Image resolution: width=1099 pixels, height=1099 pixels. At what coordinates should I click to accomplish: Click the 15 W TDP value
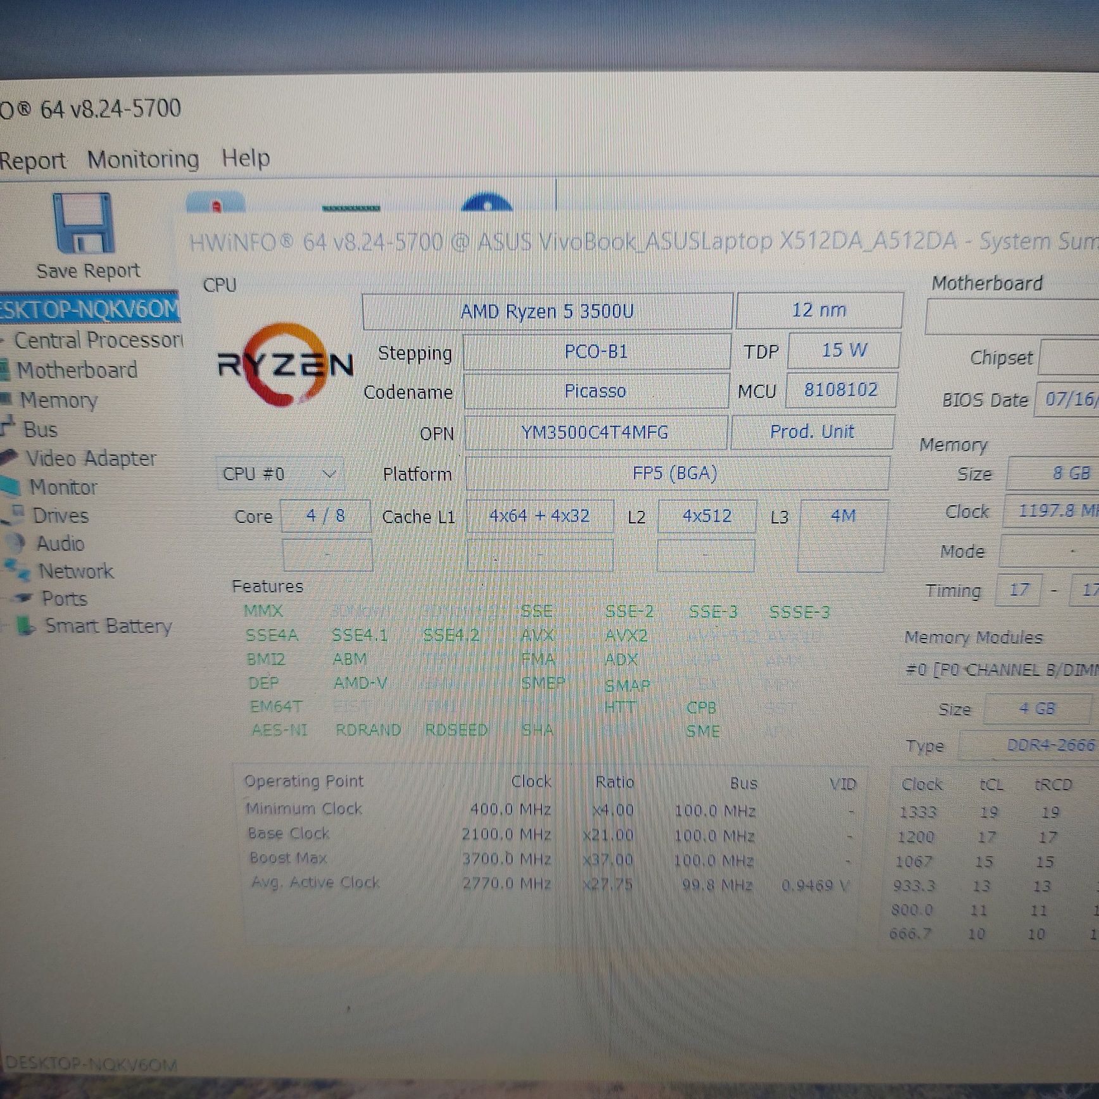pyautogui.click(x=844, y=350)
